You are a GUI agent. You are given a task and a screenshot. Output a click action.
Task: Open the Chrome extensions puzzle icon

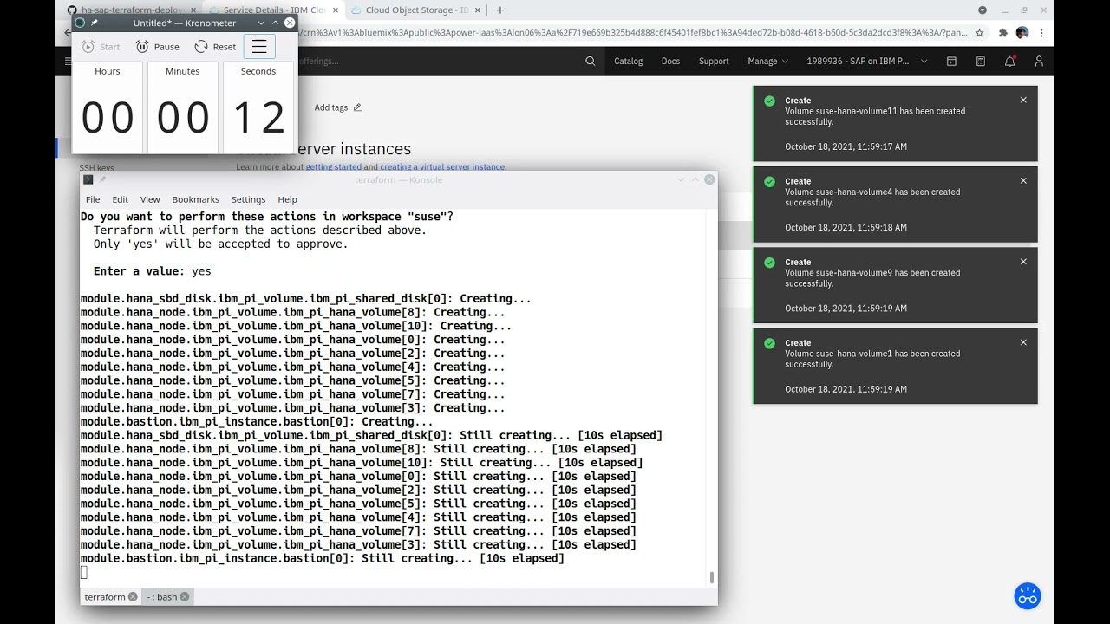(x=1003, y=32)
